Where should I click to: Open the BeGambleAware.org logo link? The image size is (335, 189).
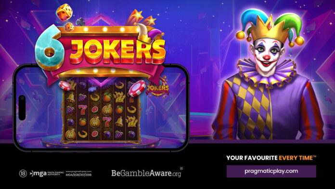(x=147, y=173)
